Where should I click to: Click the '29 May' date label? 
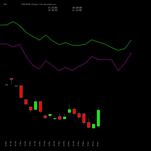[x=83, y=144]
